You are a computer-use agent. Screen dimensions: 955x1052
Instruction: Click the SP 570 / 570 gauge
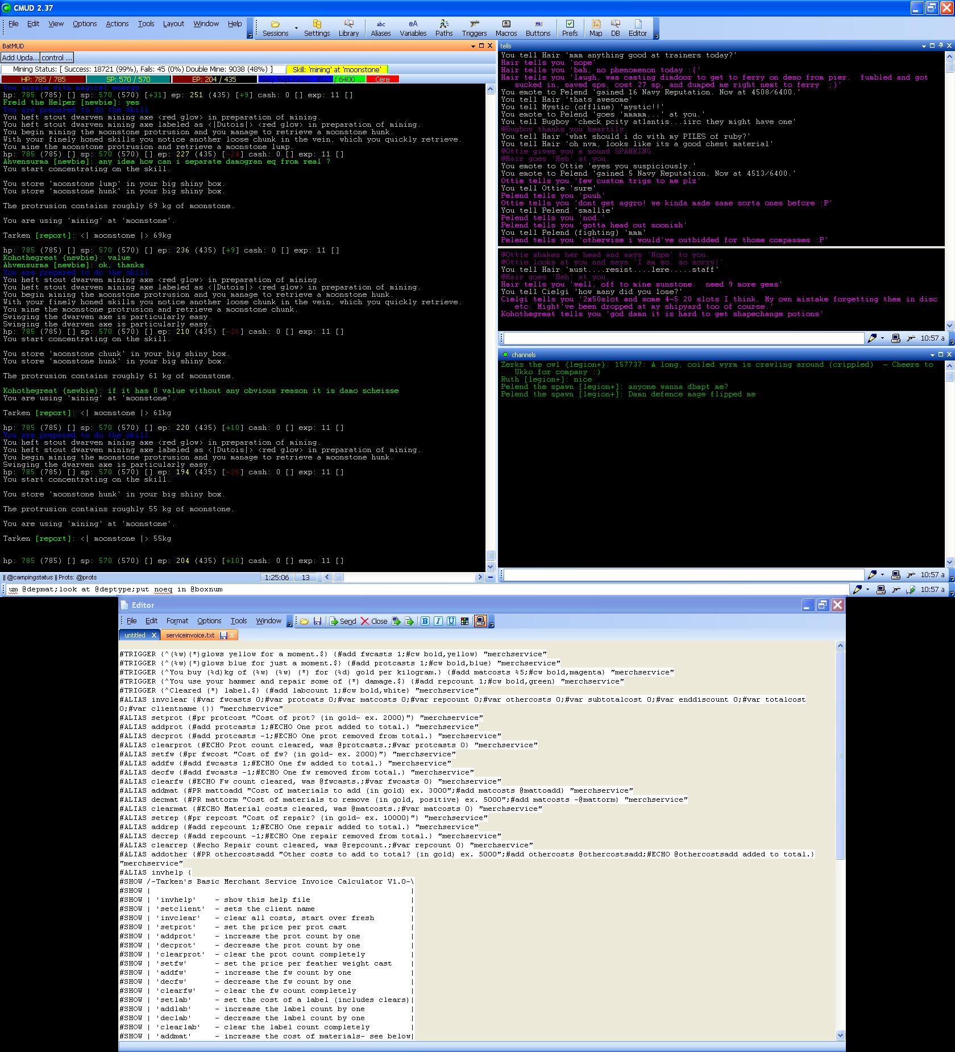tap(128, 79)
